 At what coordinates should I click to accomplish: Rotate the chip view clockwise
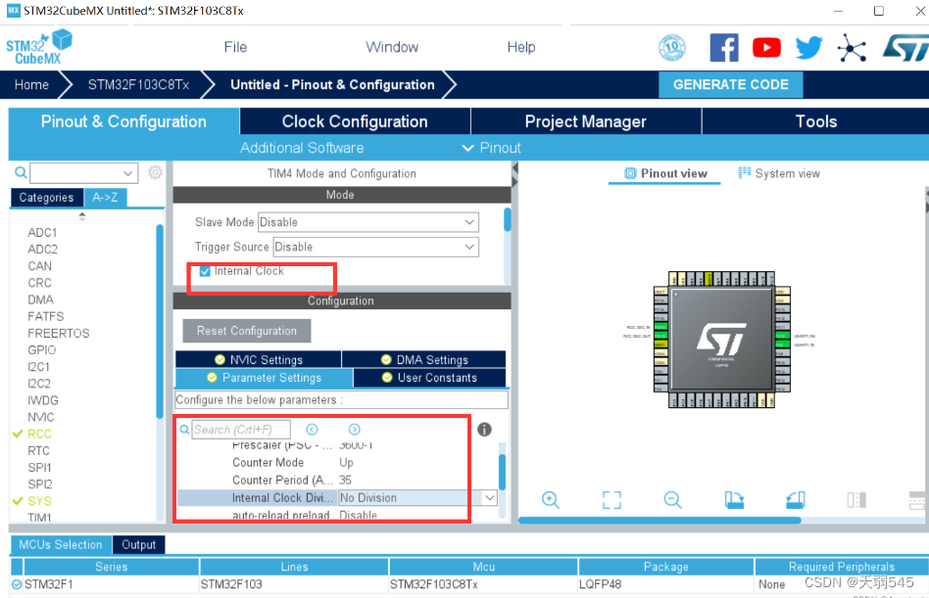tap(734, 500)
